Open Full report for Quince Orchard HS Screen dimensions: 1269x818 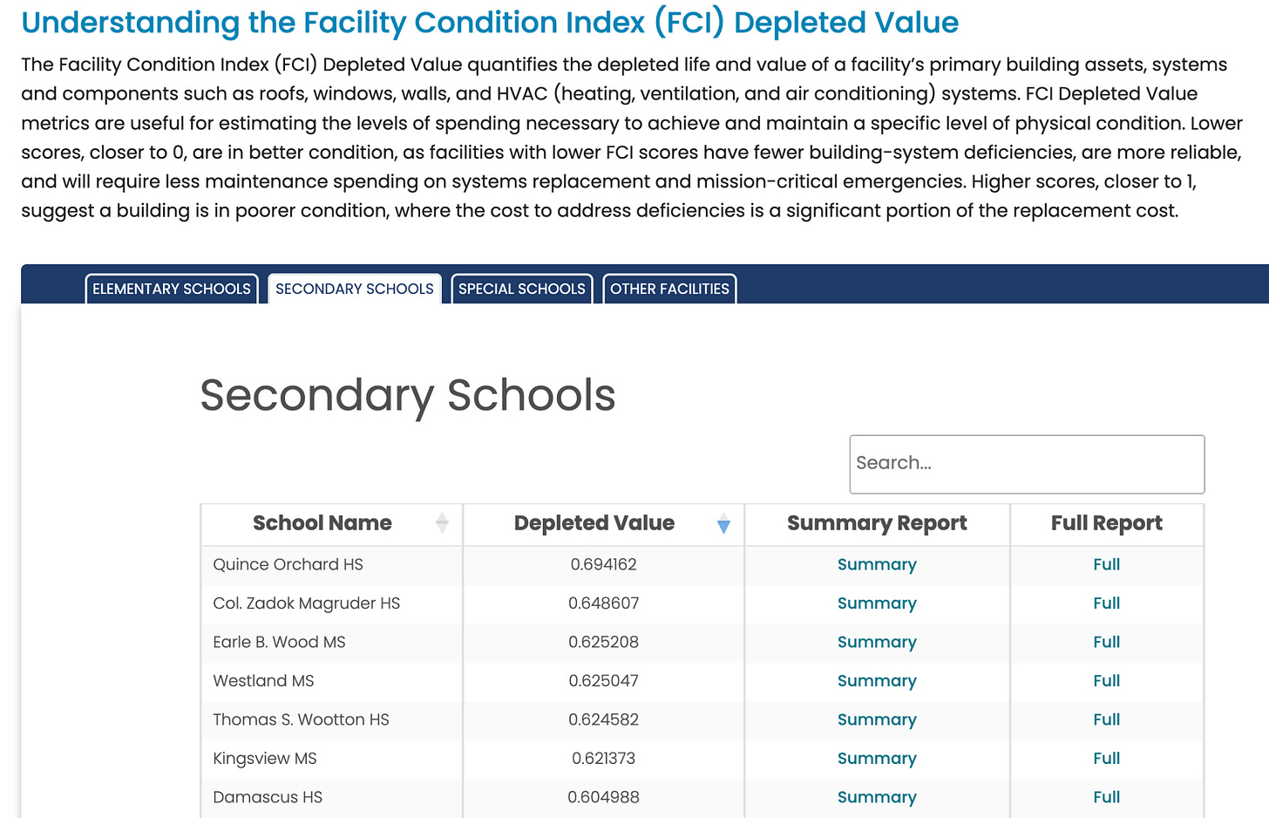(x=1107, y=564)
